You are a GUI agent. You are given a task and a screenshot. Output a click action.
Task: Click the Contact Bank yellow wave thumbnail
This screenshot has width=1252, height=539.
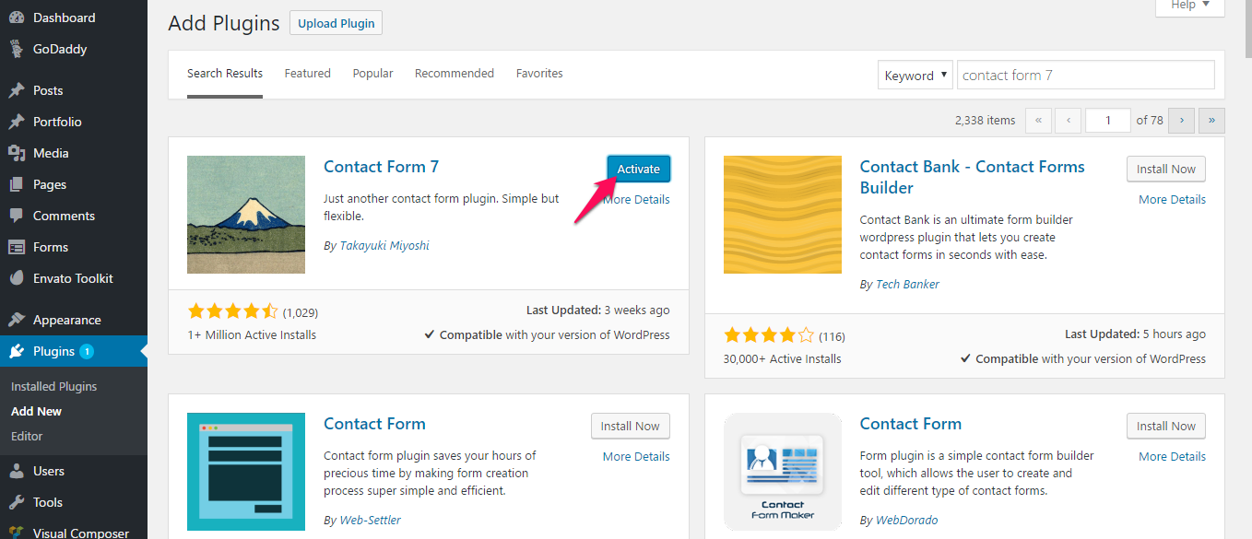pos(783,215)
